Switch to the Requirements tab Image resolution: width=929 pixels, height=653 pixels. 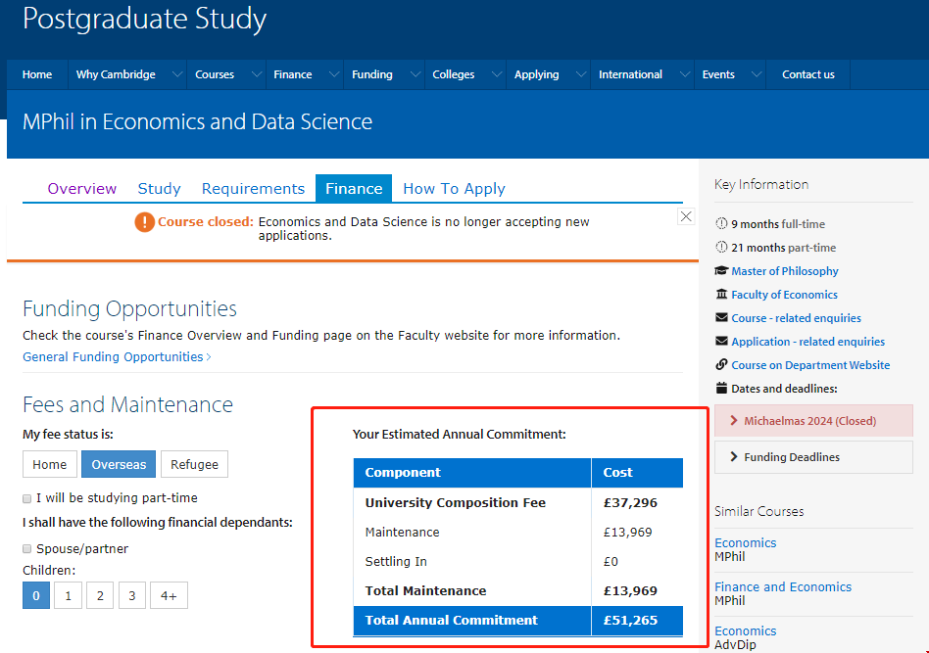[x=253, y=189]
